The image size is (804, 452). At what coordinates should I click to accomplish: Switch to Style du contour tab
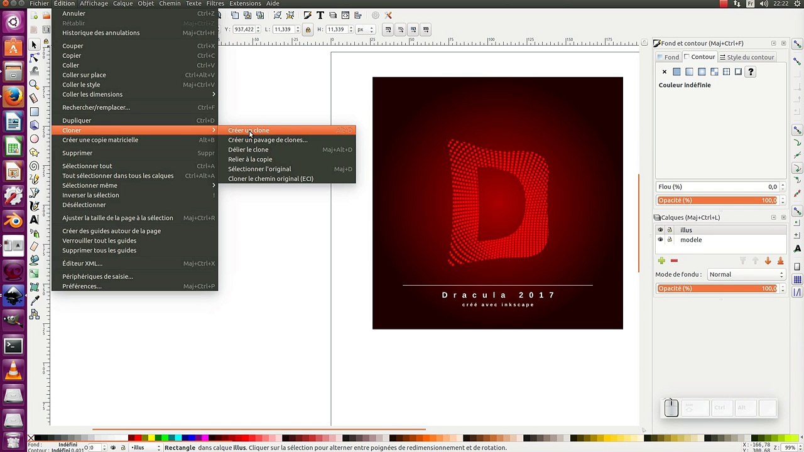tap(747, 57)
